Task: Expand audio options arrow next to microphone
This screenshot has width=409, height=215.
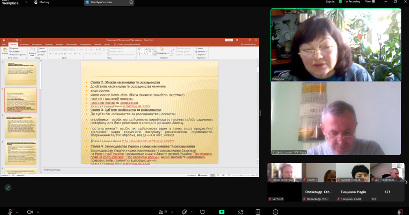Action: (x=17, y=212)
